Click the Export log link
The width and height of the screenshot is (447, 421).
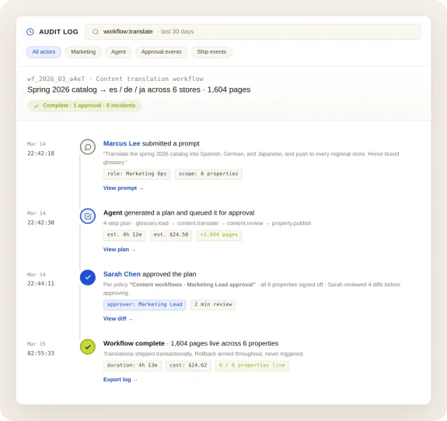click(x=120, y=380)
